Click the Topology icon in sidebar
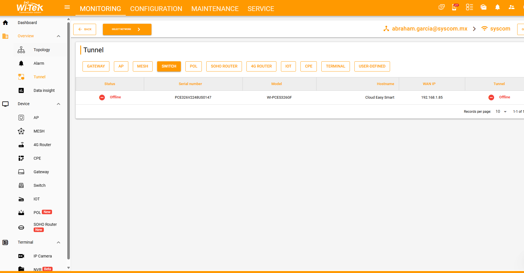Viewport: 524px width, 273px height. tap(21, 50)
